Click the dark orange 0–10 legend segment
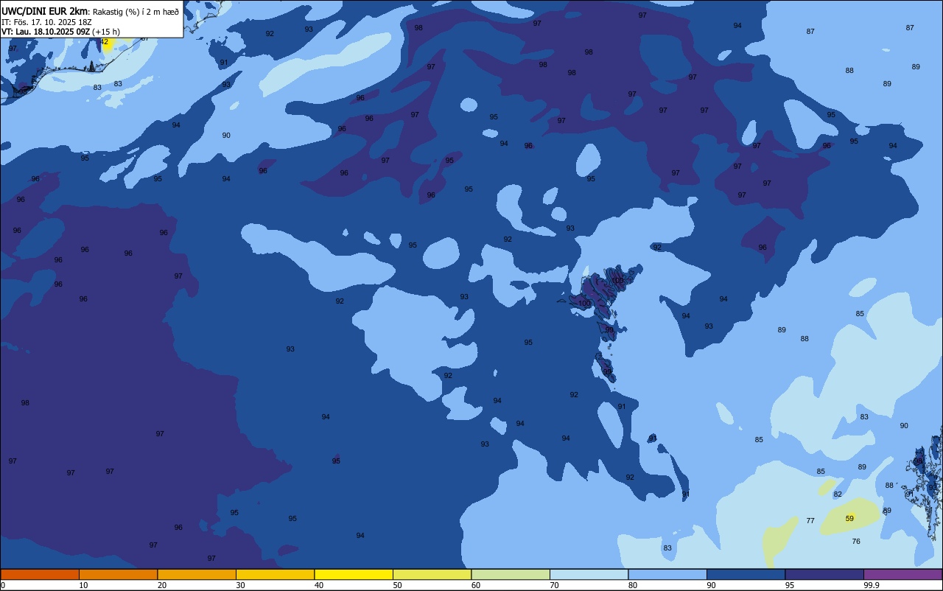 pos(40,574)
